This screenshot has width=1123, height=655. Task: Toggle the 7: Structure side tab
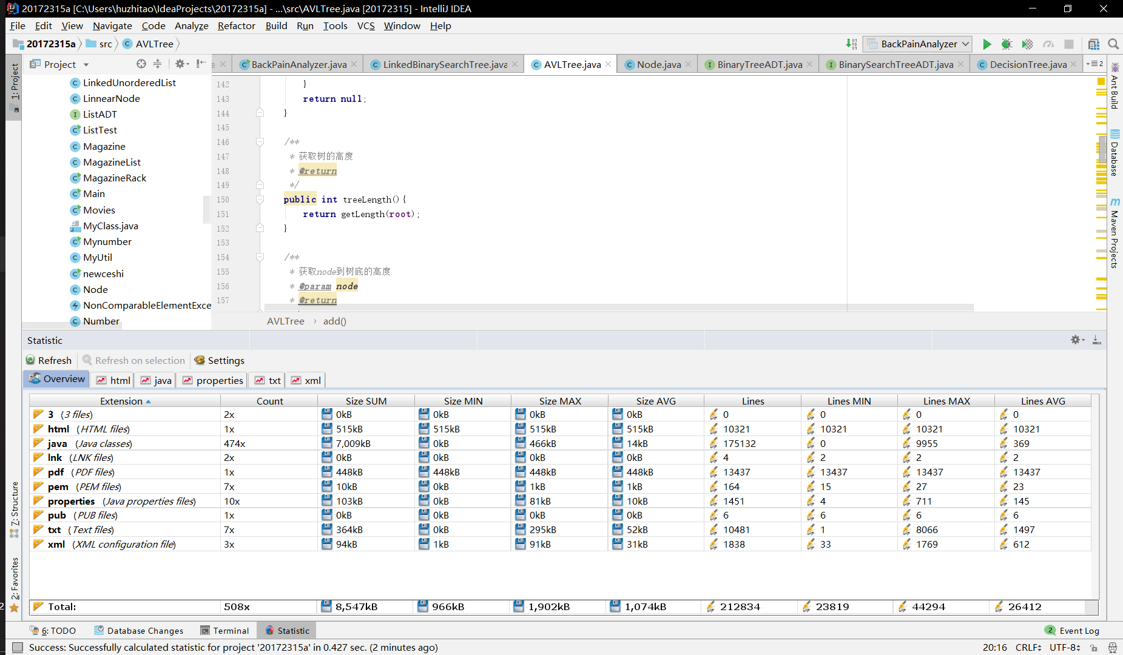pyautogui.click(x=15, y=509)
